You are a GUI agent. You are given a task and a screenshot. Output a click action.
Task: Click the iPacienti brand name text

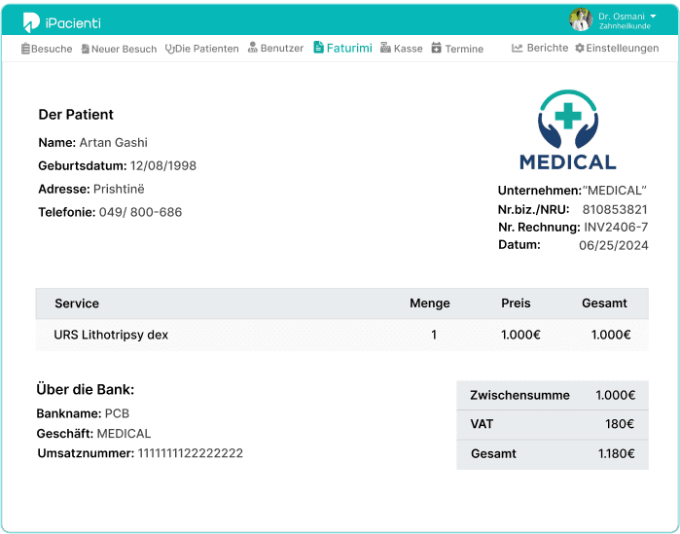[x=73, y=22]
